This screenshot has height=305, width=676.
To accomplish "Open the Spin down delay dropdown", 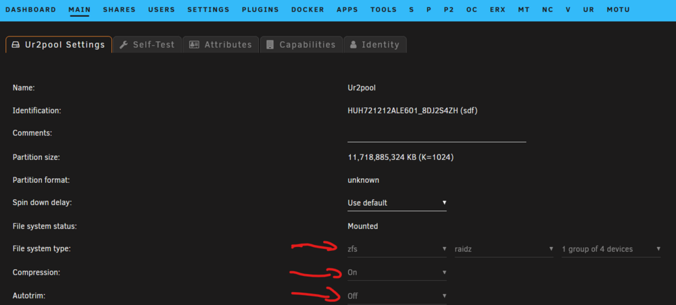I will tap(397, 202).
